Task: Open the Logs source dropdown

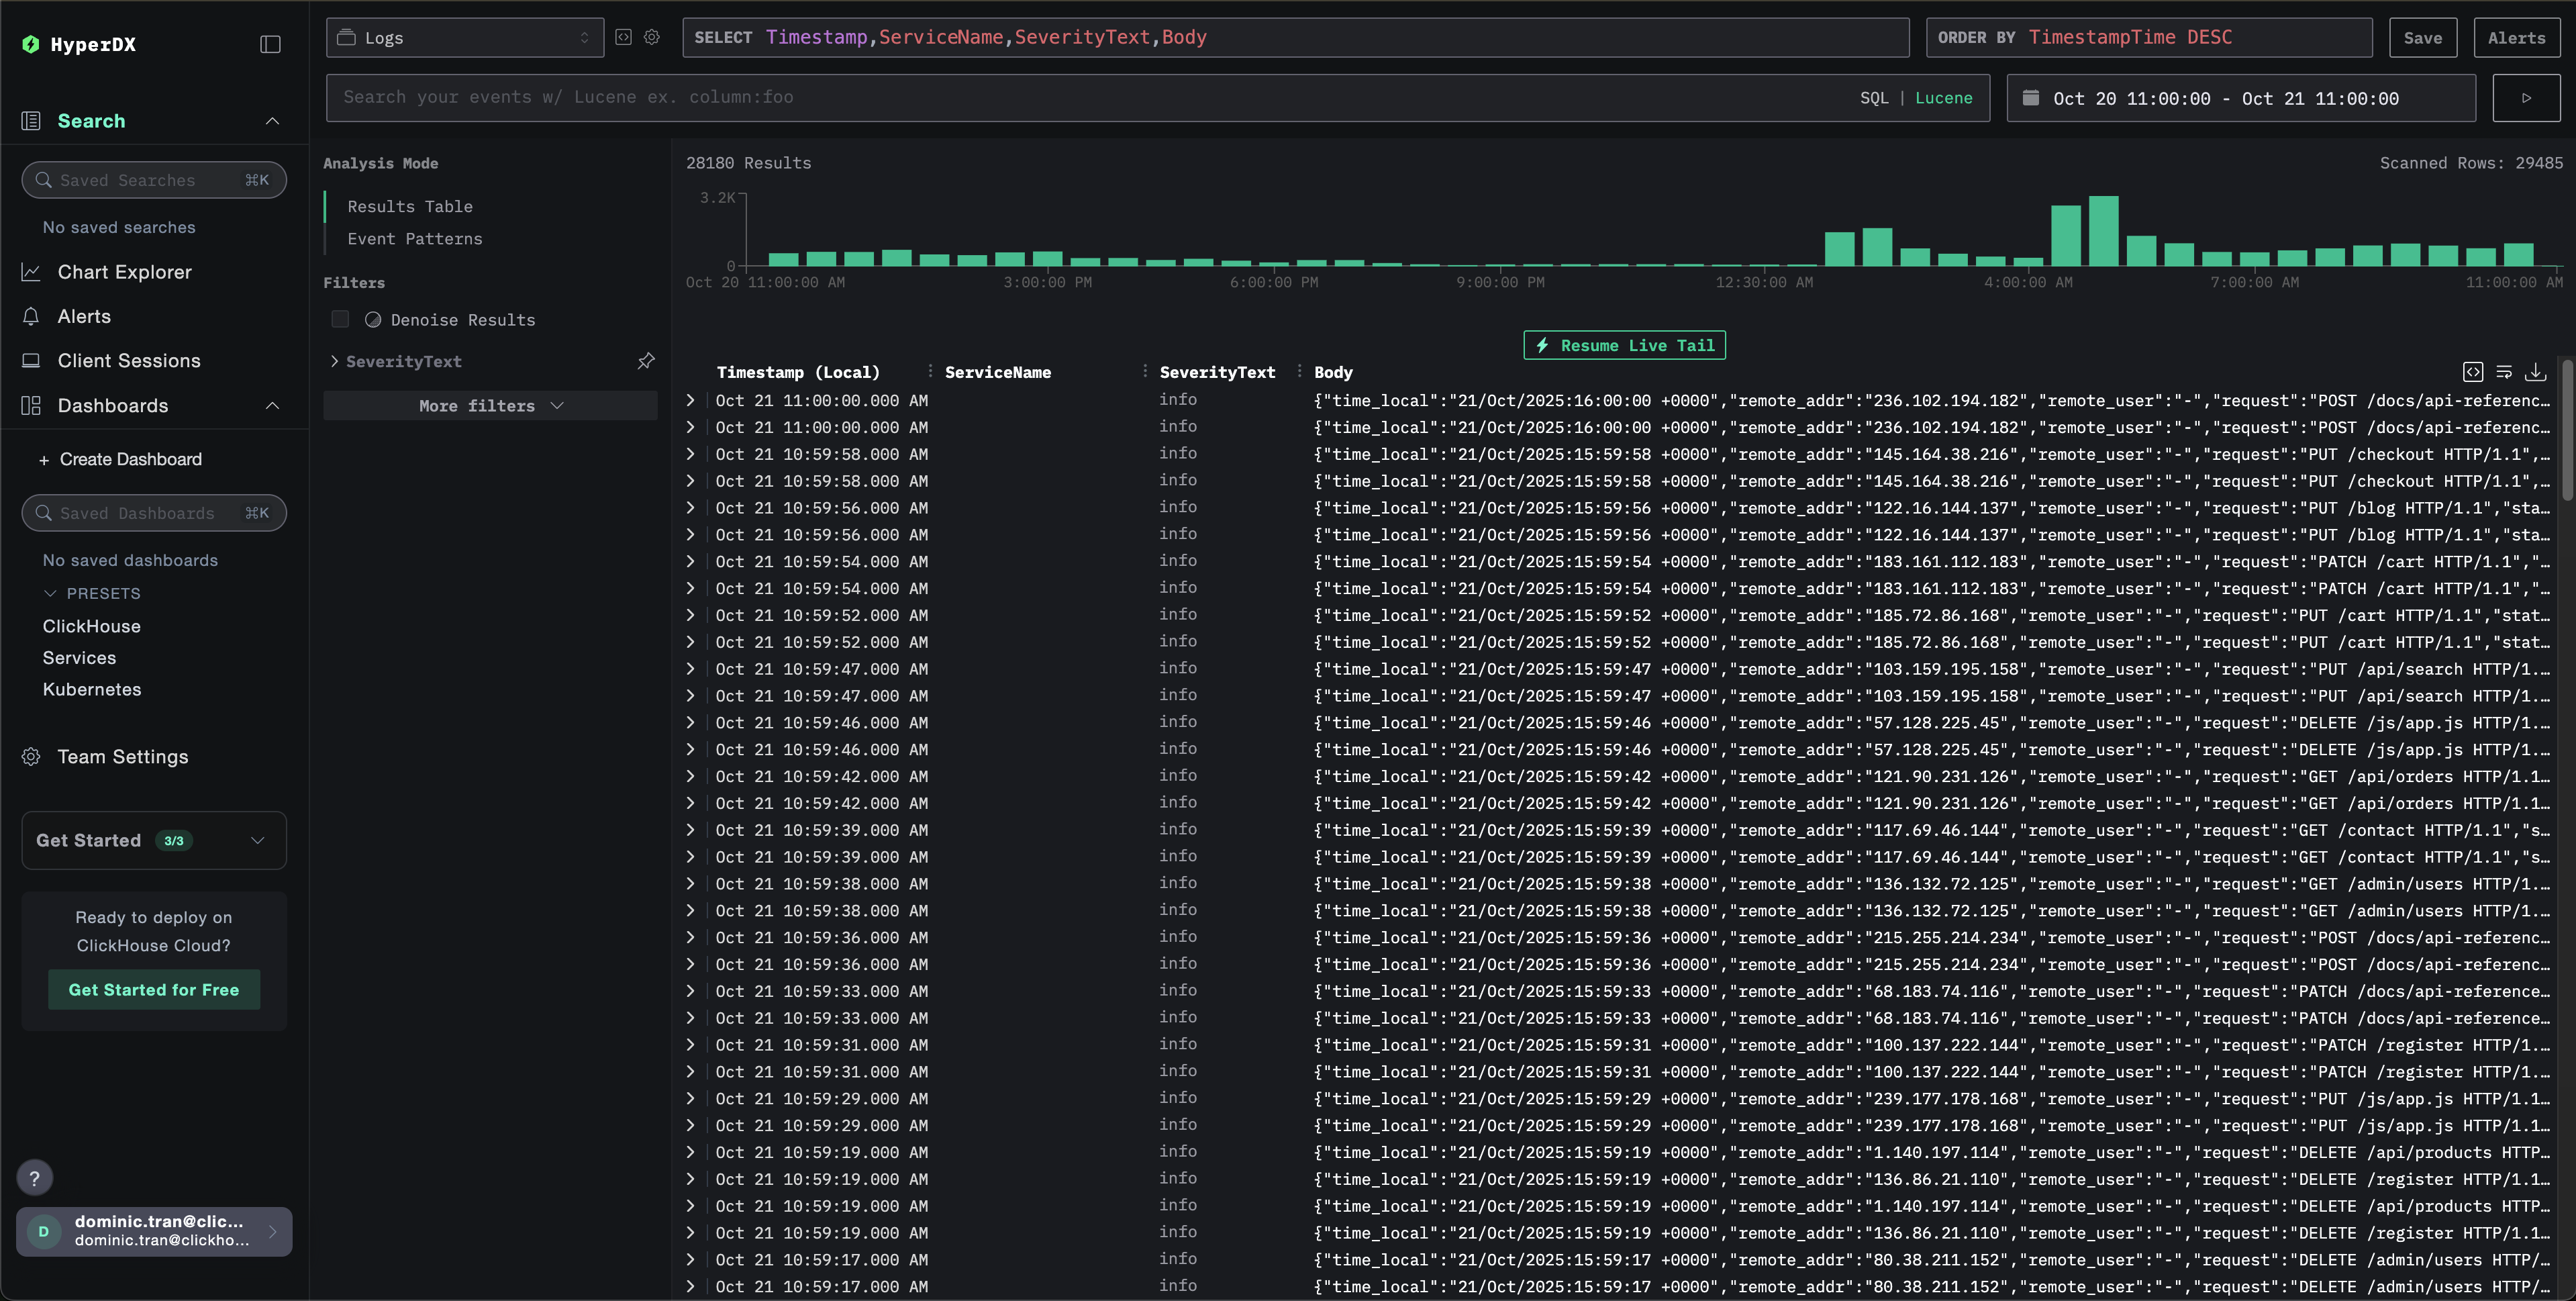Action: coord(465,37)
